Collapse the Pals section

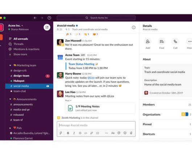click(x=10, y=128)
